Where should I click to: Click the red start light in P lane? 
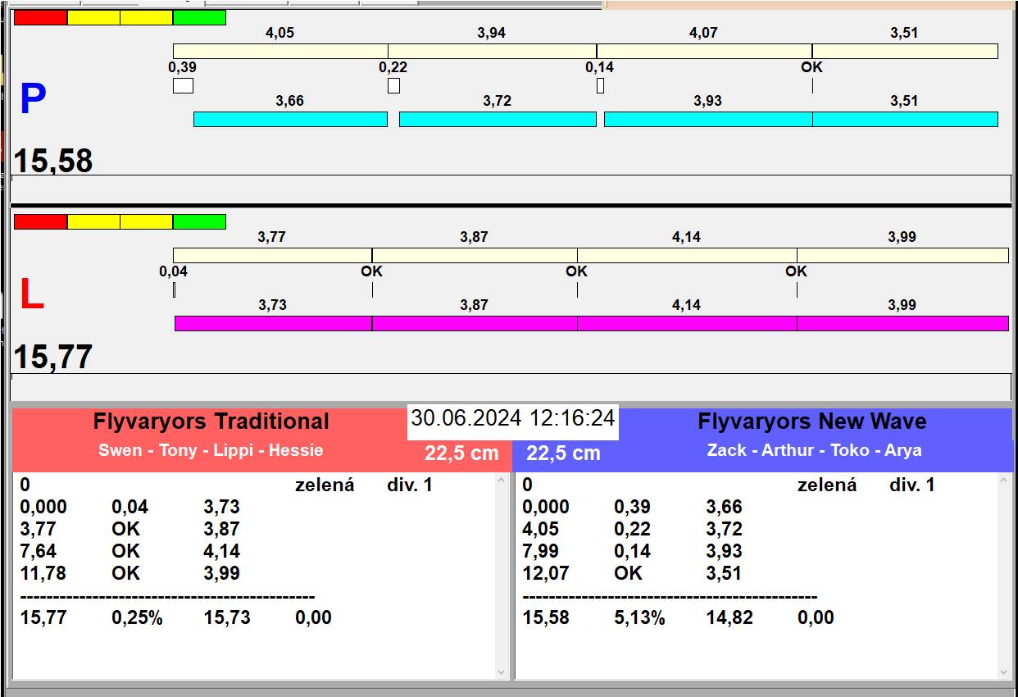(x=40, y=18)
